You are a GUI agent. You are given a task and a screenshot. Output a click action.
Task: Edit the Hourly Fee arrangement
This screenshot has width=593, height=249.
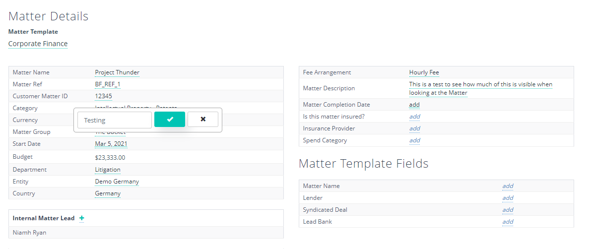click(x=424, y=72)
